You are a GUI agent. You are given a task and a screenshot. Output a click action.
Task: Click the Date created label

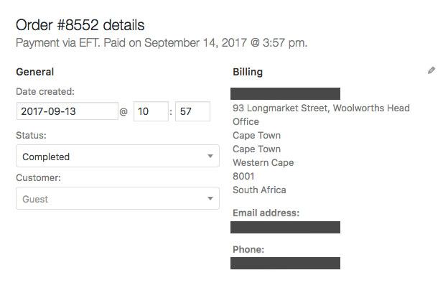[45, 91]
